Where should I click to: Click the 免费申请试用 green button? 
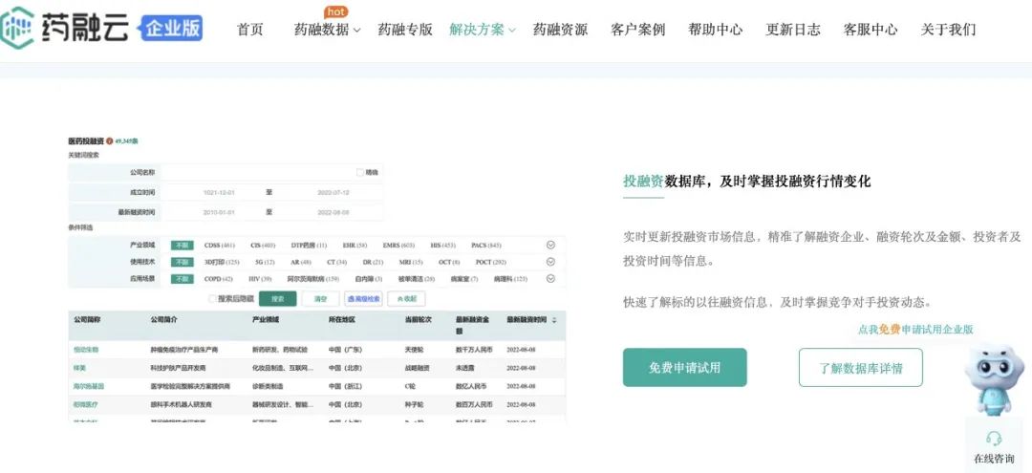point(684,367)
